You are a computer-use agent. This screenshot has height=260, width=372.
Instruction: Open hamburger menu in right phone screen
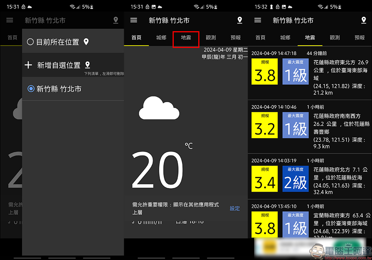pos(258,20)
